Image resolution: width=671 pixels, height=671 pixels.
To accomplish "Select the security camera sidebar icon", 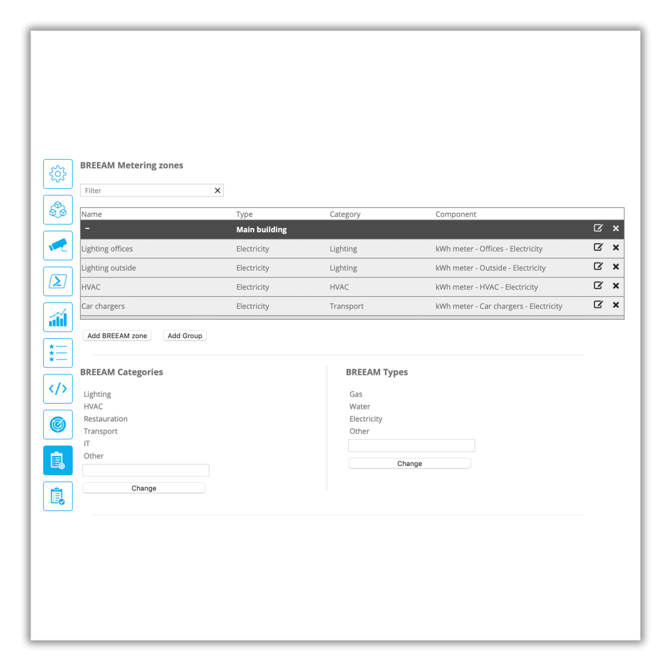I will pos(58,246).
